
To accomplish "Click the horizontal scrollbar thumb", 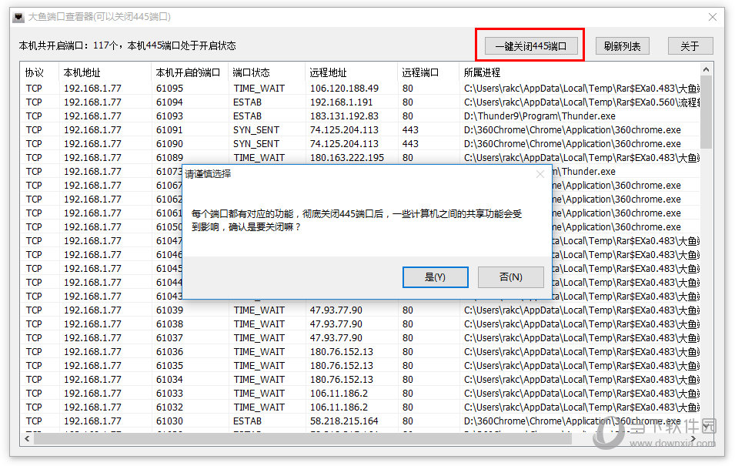I will [302, 439].
